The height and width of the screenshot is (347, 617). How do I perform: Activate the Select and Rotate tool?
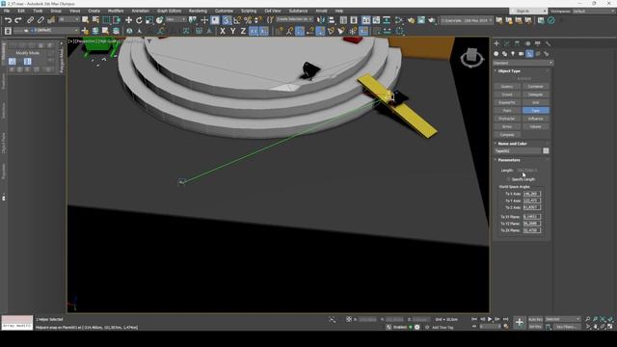click(x=139, y=20)
